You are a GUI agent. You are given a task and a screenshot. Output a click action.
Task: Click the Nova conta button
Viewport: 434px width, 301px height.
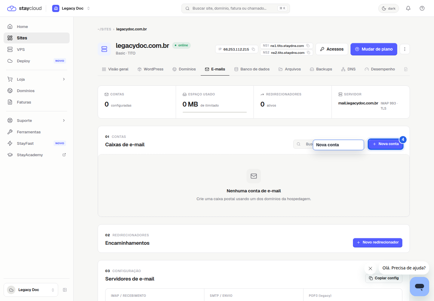tap(385, 144)
